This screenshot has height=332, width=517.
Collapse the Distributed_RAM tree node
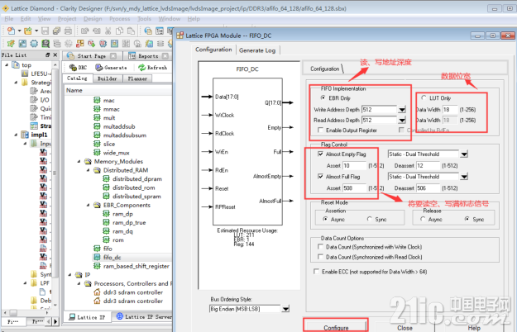tap(88, 170)
